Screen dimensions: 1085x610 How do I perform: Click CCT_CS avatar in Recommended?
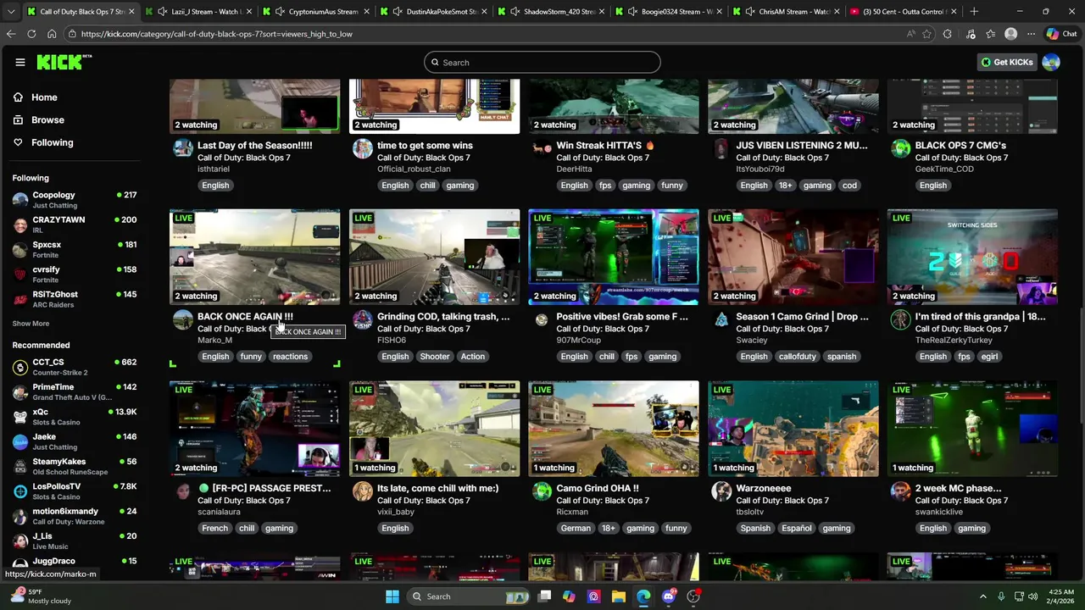click(20, 367)
